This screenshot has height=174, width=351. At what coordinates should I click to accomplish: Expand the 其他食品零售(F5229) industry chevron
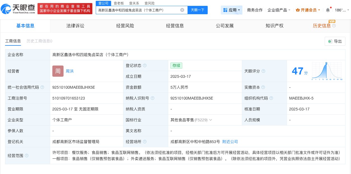(x=210, y=120)
